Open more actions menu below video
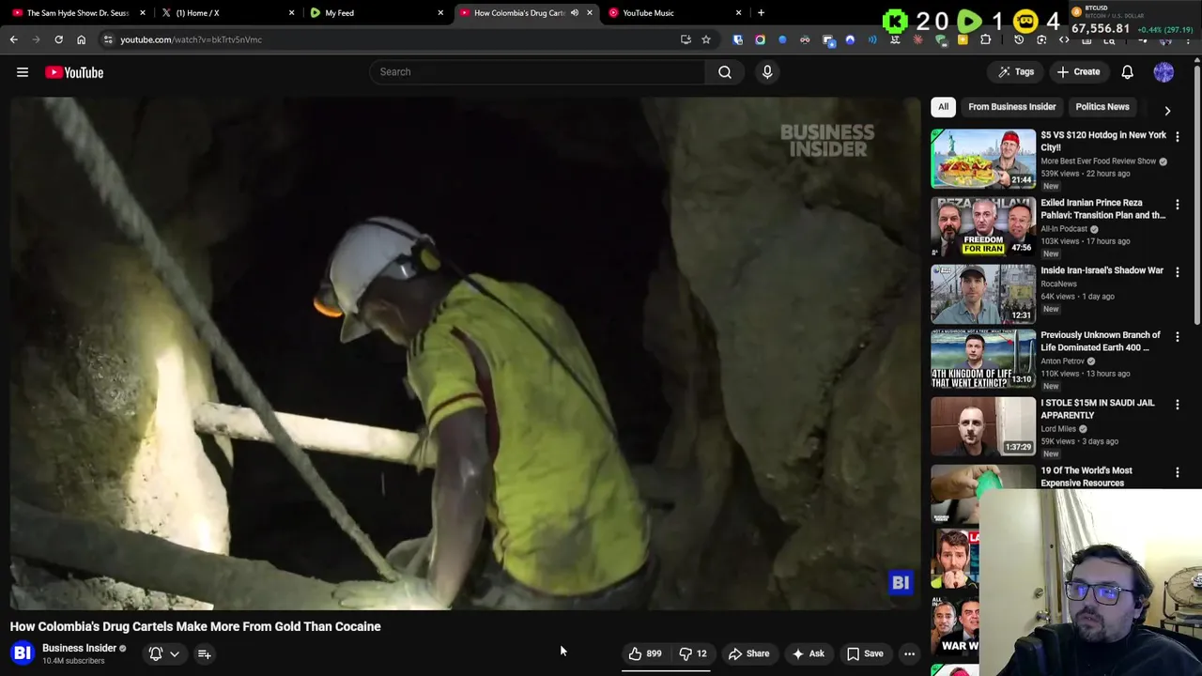Screen dimensions: 1202x676 tap(909, 653)
